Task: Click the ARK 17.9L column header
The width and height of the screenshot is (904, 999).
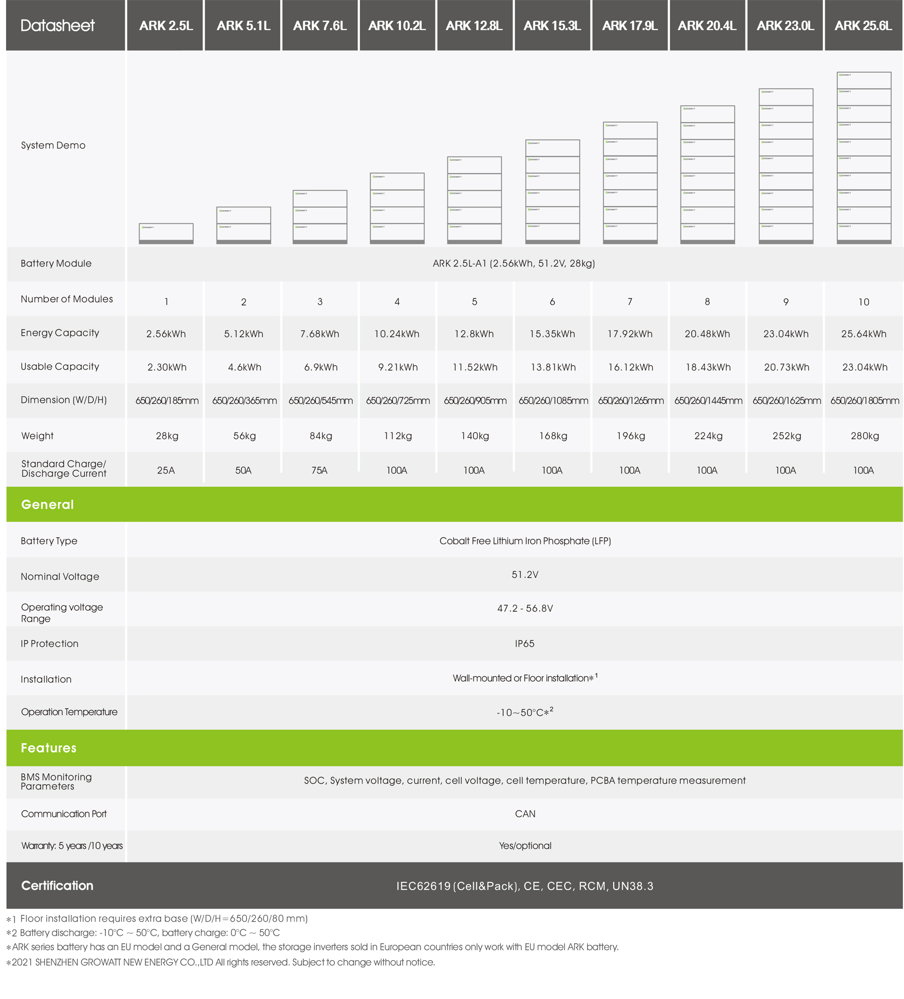Action: [630, 25]
